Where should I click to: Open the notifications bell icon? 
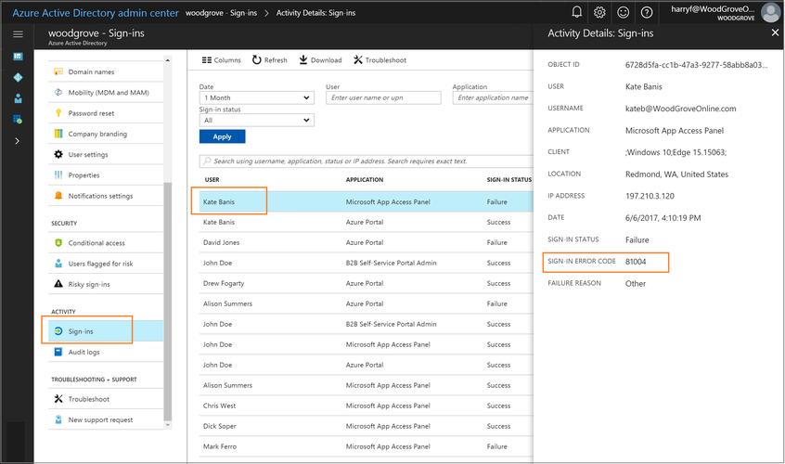pos(577,12)
